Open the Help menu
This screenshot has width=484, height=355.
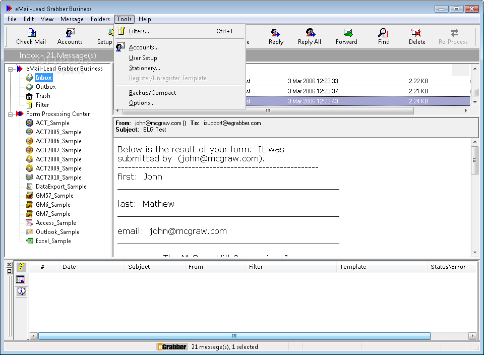(x=145, y=19)
